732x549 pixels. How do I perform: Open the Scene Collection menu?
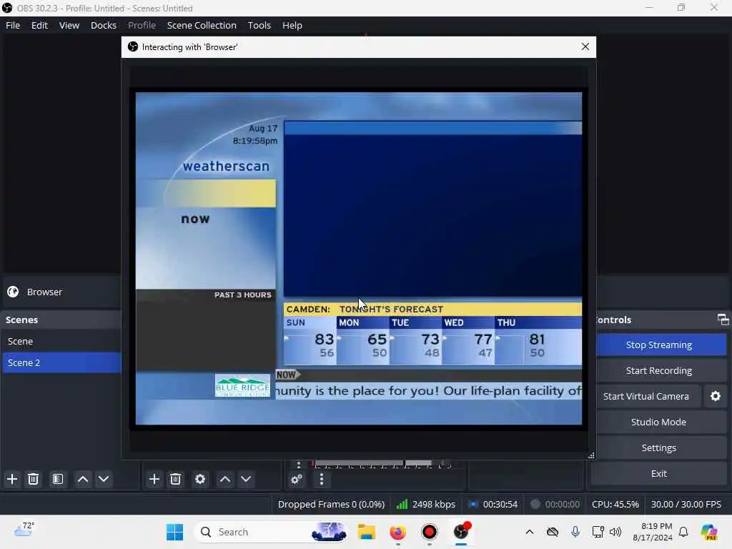pyautogui.click(x=202, y=25)
